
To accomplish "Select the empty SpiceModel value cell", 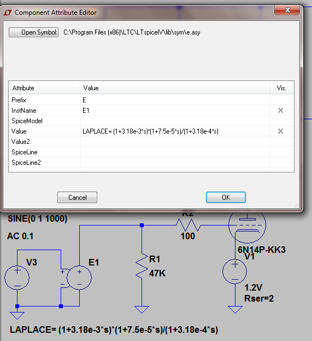I will [x=175, y=121].
